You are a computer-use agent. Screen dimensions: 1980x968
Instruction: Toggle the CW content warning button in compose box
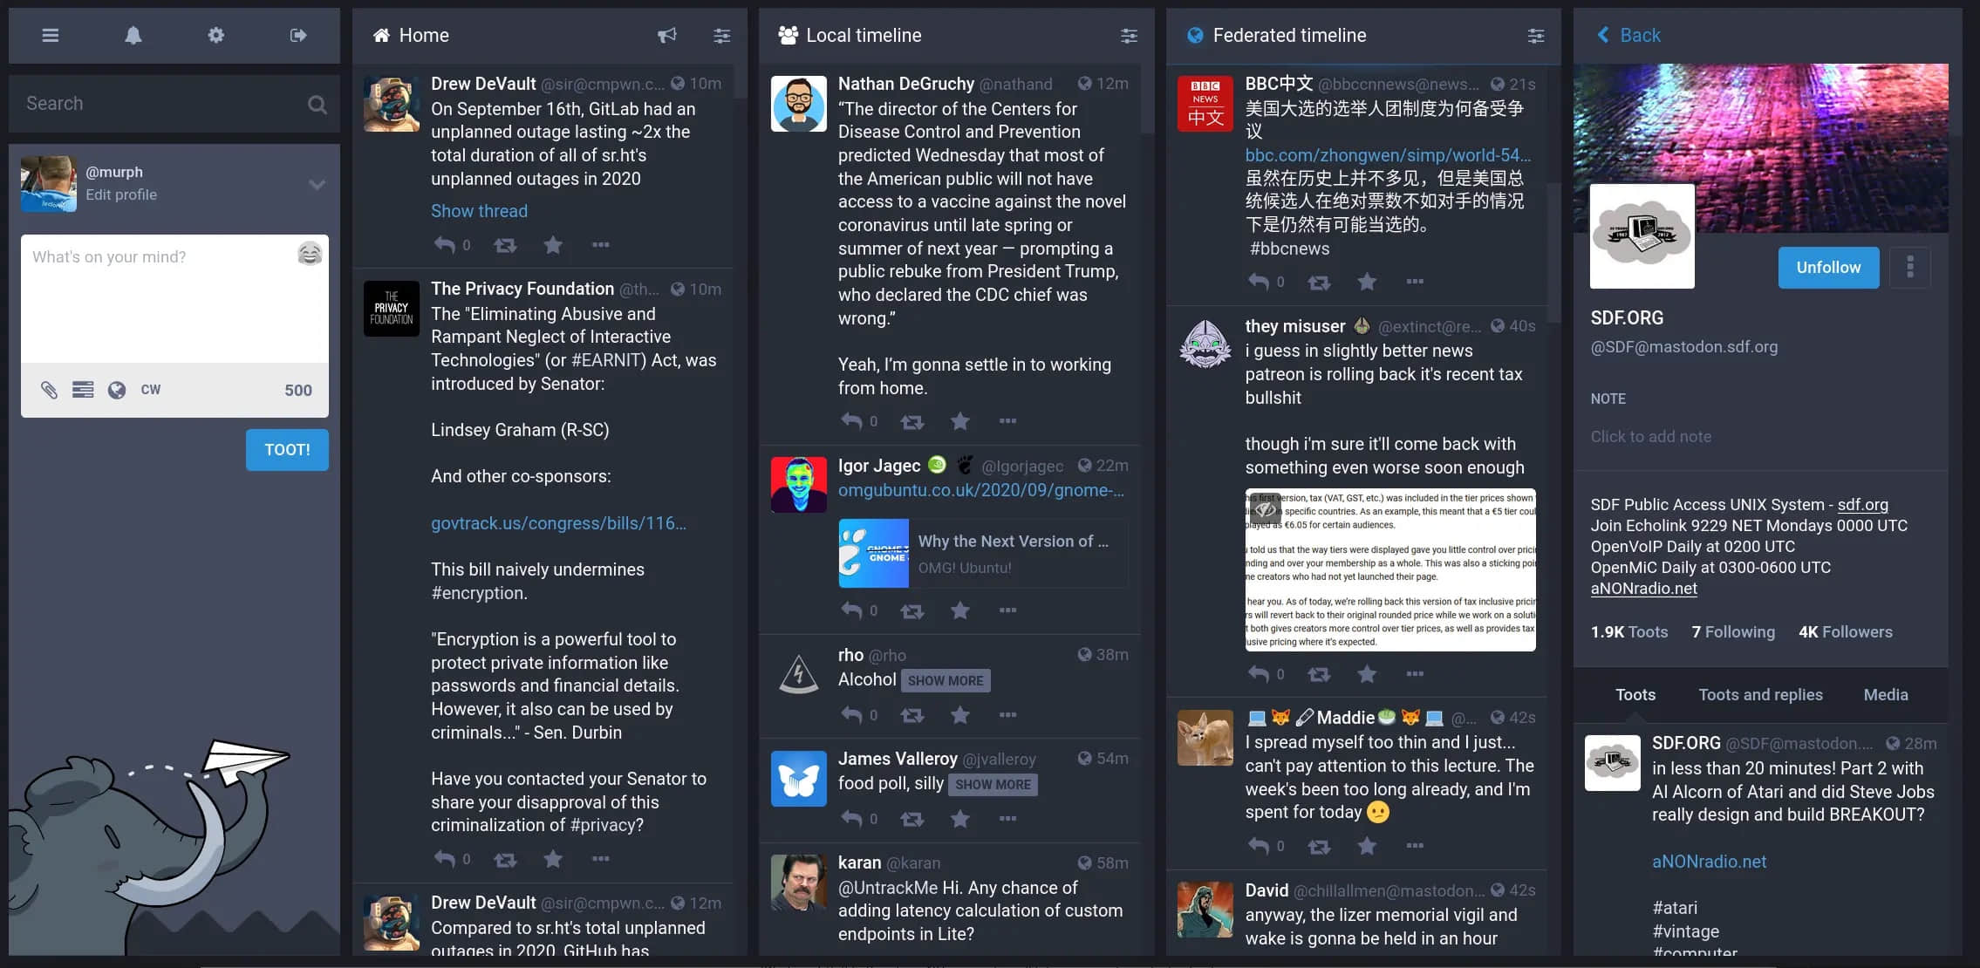click(149, 390)
